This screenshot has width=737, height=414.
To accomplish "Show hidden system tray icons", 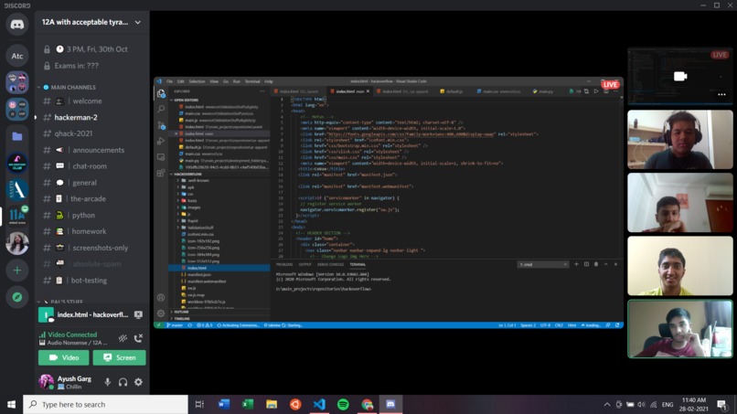I will [x=607, y=404].
